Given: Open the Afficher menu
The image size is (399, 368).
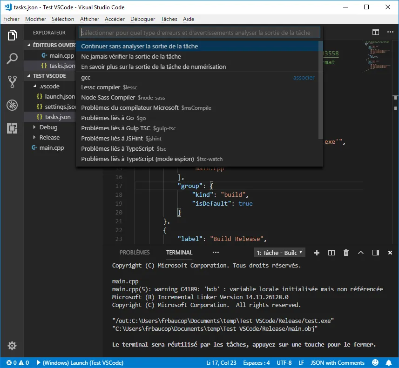Looking at the screenshot, I should [x=89, y=19].
